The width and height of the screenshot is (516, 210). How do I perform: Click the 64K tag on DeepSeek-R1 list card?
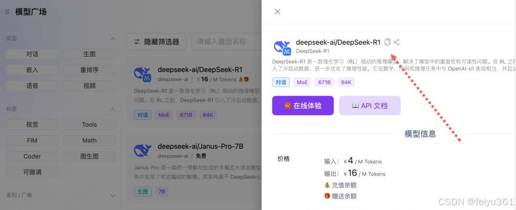208,115
